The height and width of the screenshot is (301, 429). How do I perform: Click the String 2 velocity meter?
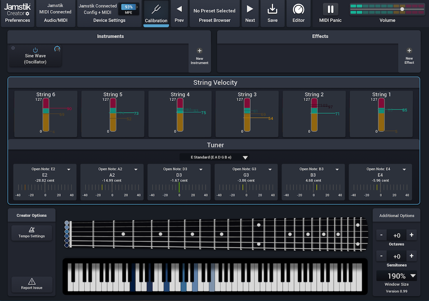[314, 115]
